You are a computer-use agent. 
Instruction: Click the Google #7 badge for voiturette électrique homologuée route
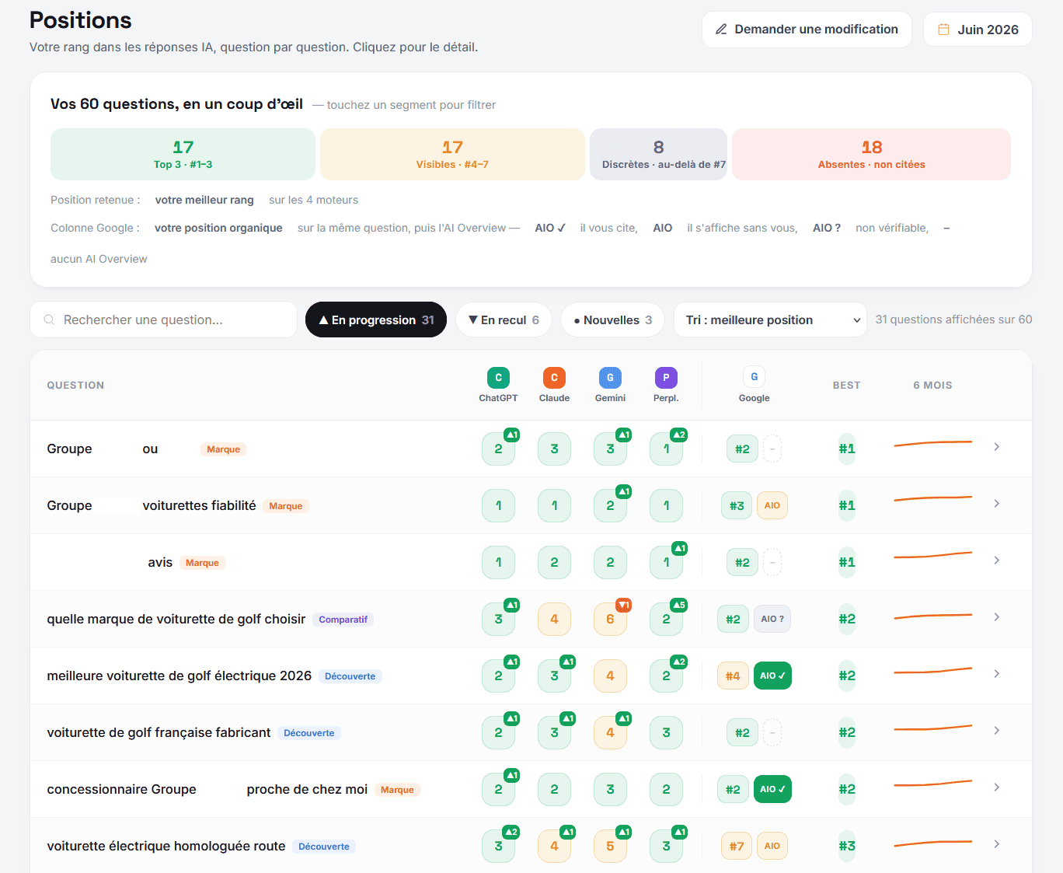(x=736, y=846)
